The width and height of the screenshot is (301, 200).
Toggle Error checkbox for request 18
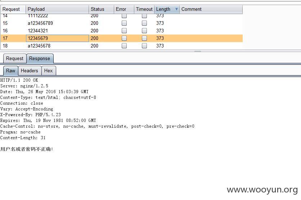(124, 46)
